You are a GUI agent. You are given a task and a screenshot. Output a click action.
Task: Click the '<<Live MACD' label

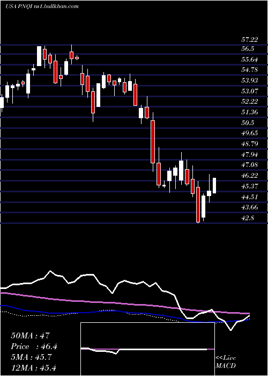(x=226, y=362)
